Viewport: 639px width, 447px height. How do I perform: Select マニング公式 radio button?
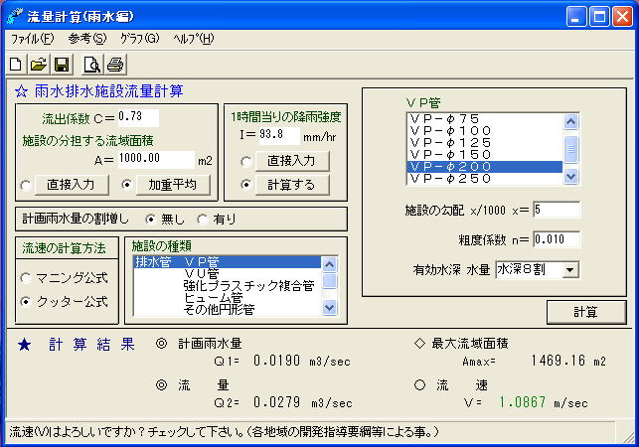pos(26,278)
